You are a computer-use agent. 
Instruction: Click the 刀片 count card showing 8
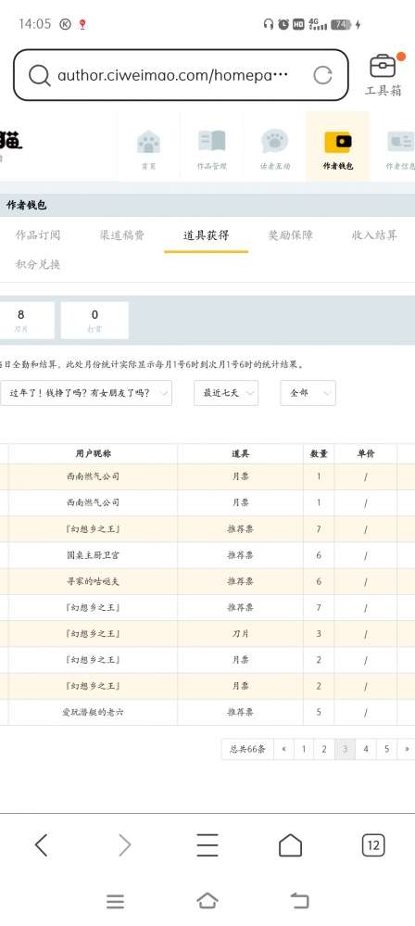coord(26,320)
